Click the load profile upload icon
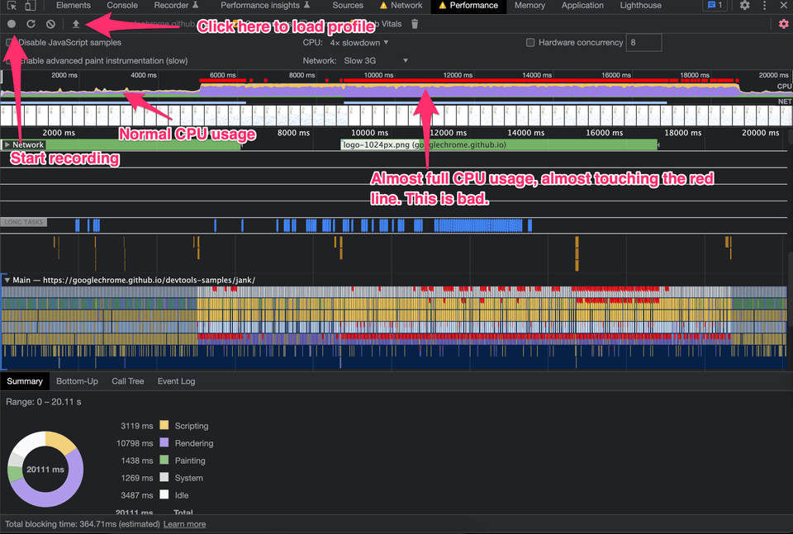Screen dimensions: 793x534 coord(76,25)
